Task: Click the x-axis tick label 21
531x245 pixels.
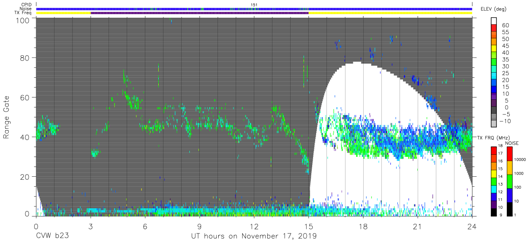Action: [x=417, y=226]
